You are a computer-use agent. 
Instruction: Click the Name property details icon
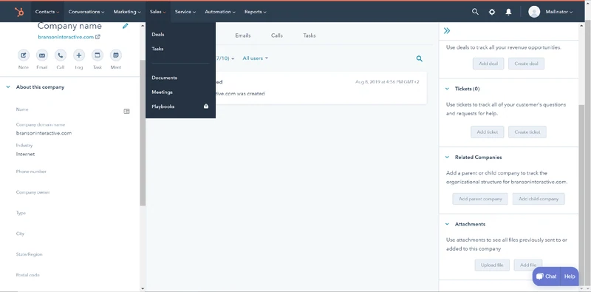click(126, 112)
